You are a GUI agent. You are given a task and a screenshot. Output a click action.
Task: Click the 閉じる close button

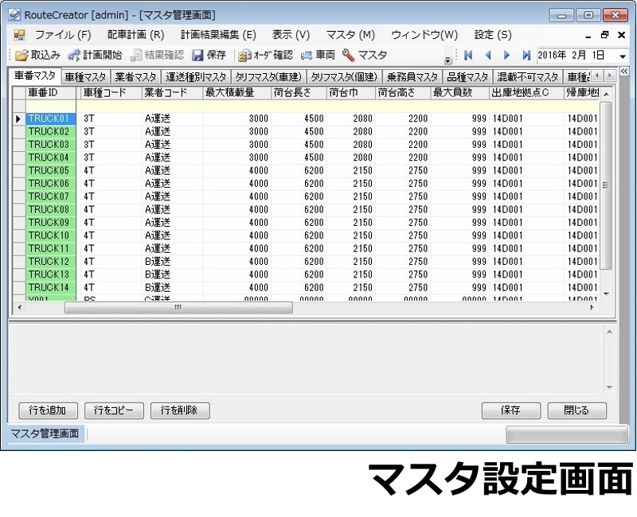click(576, 410)
